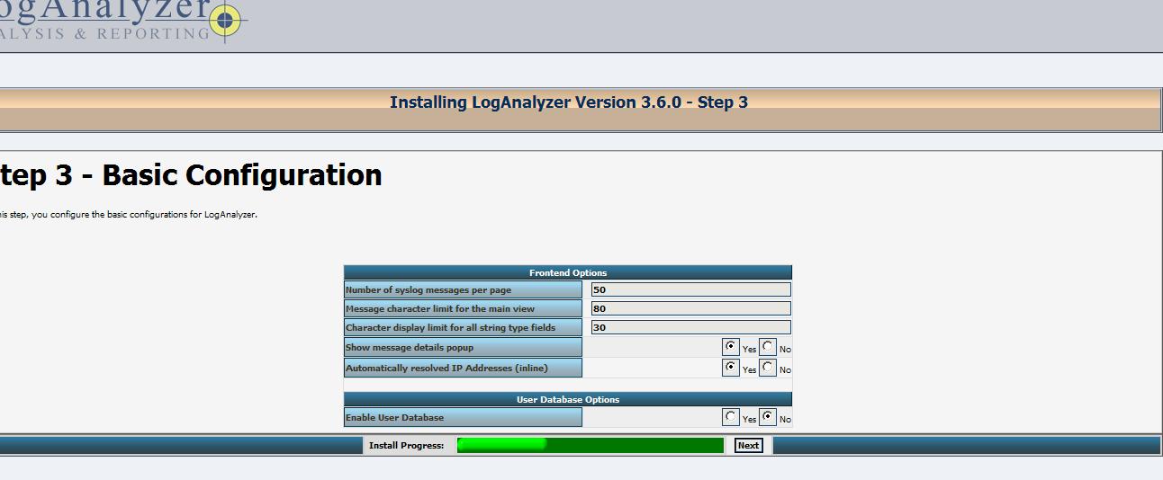Choose Yes for Enable User Database
Screen dimensions: 1163x480
731,416
